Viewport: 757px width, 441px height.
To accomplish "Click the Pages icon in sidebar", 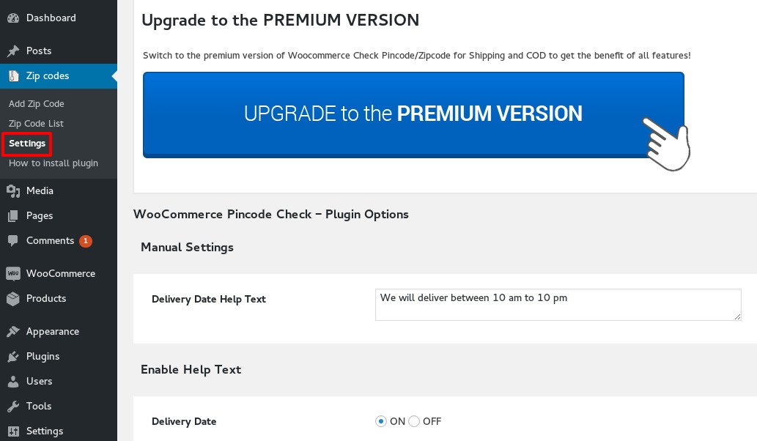I will point(13,215).
